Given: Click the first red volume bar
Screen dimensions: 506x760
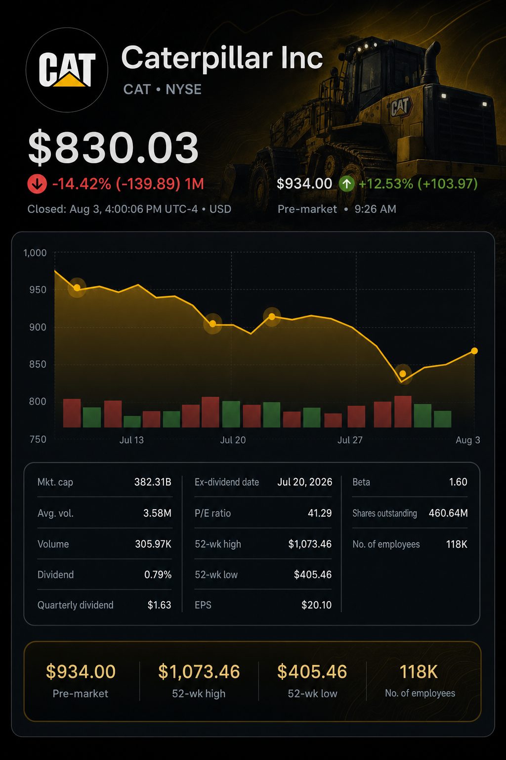Looking at the screenshot, I should (72, 413).
